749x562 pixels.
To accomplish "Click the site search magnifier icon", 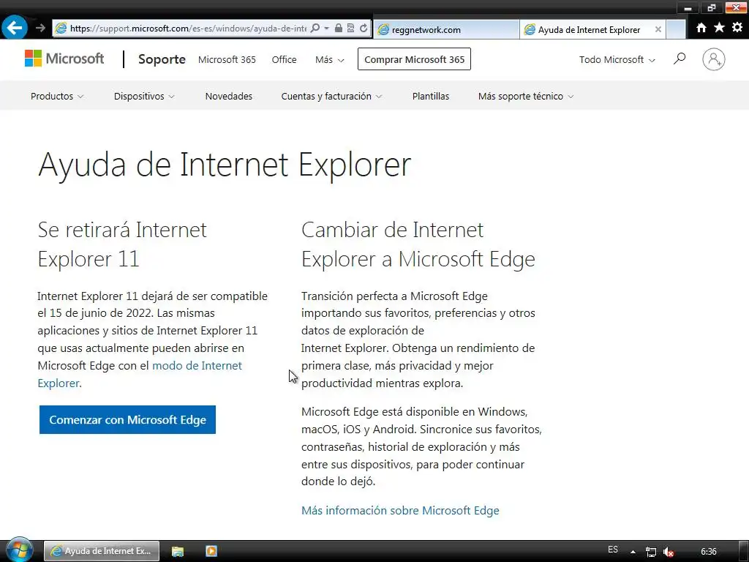I will (680, 59).
